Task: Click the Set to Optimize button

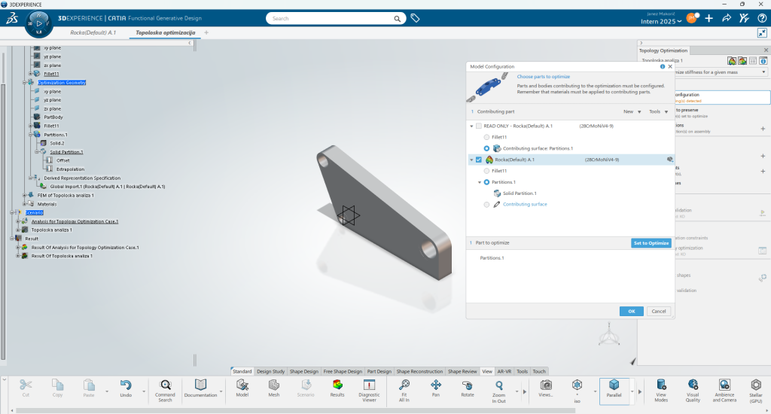Action: tap(651, 243)
